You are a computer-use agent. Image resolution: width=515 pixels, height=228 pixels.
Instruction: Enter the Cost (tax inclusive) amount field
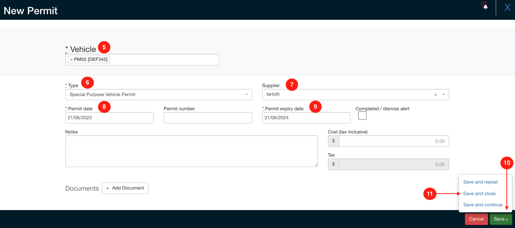[393, 141]
